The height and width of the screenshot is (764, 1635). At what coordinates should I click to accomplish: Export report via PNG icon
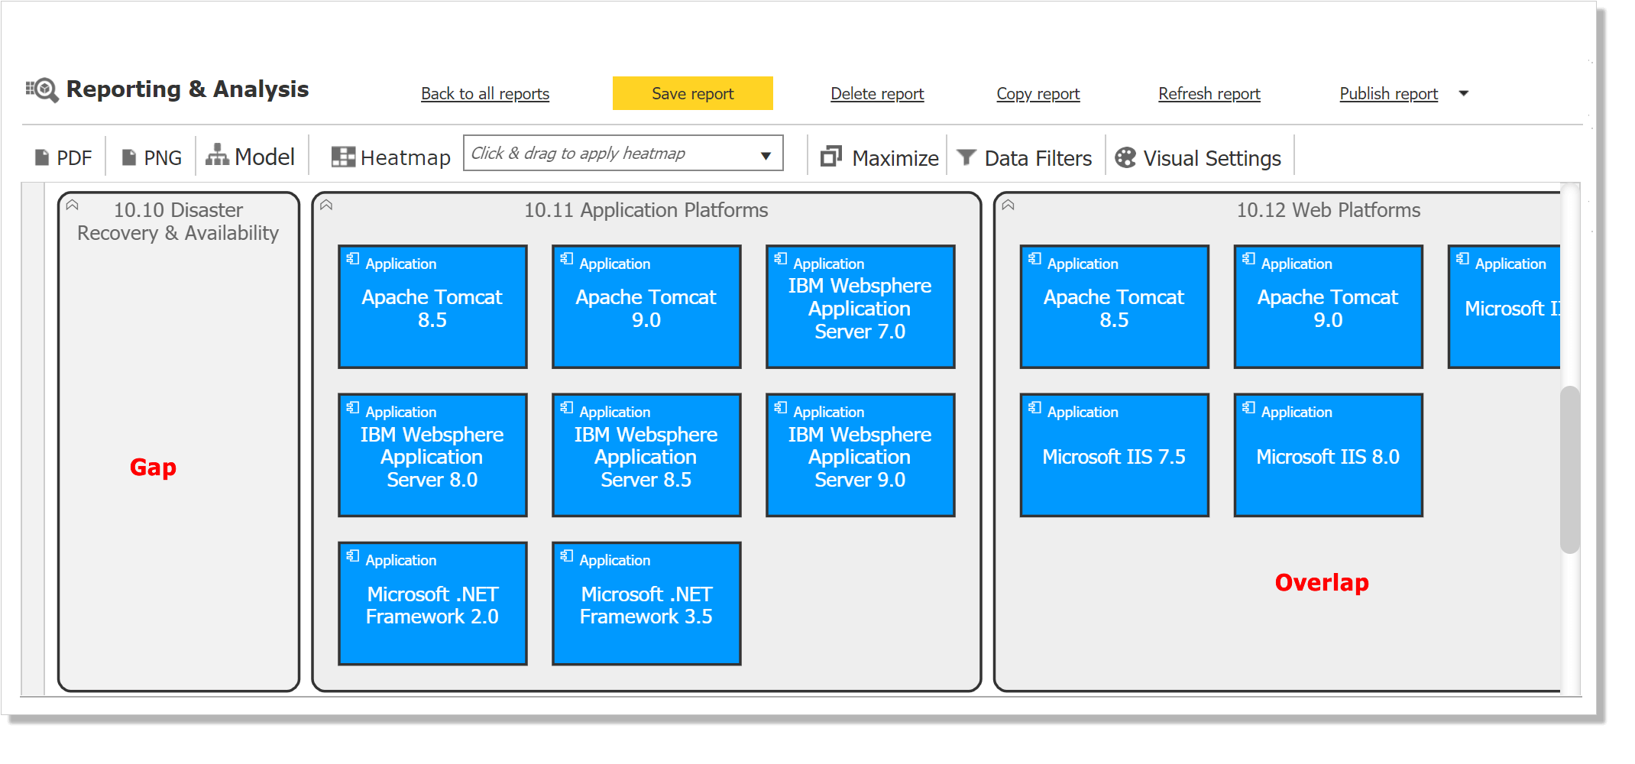tap(129, 157)
